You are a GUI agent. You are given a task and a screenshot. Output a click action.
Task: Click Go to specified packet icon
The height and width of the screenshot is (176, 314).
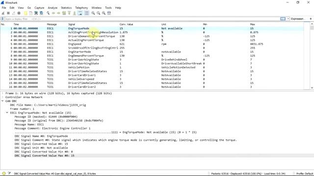[x=64, y=13]
